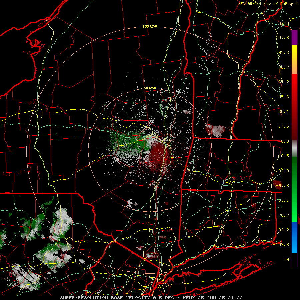Click the -32.0 velocity scale value
The width and height of the screenshot is (300, 300).
pos(283,171)
